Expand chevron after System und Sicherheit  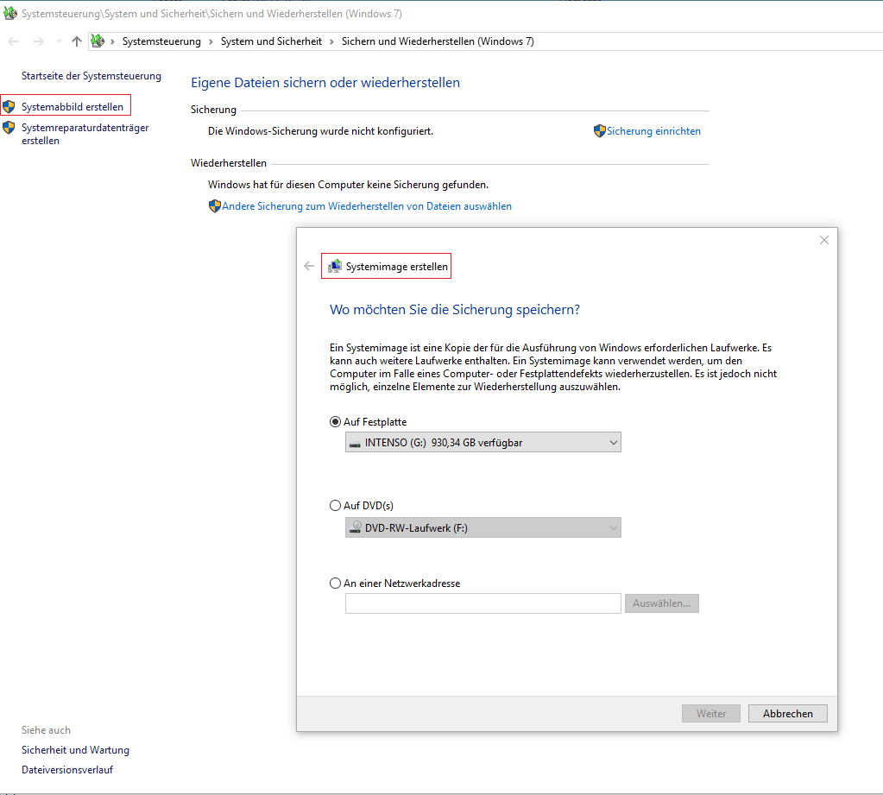click(x=331, y=41)
